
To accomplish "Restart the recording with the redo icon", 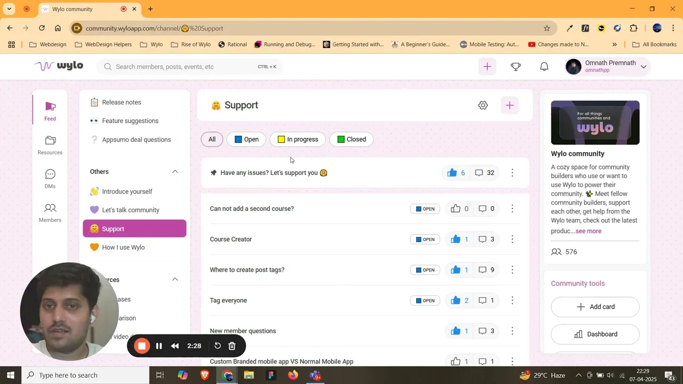I will click(x=217, y=346).
